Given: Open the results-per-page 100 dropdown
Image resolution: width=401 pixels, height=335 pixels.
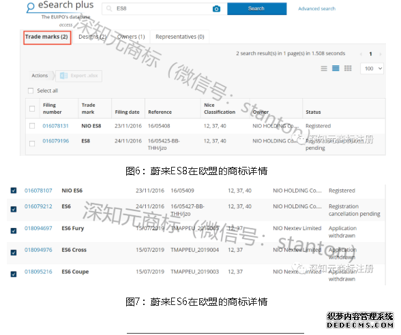Looking at the screenshot, I should 372,68.
